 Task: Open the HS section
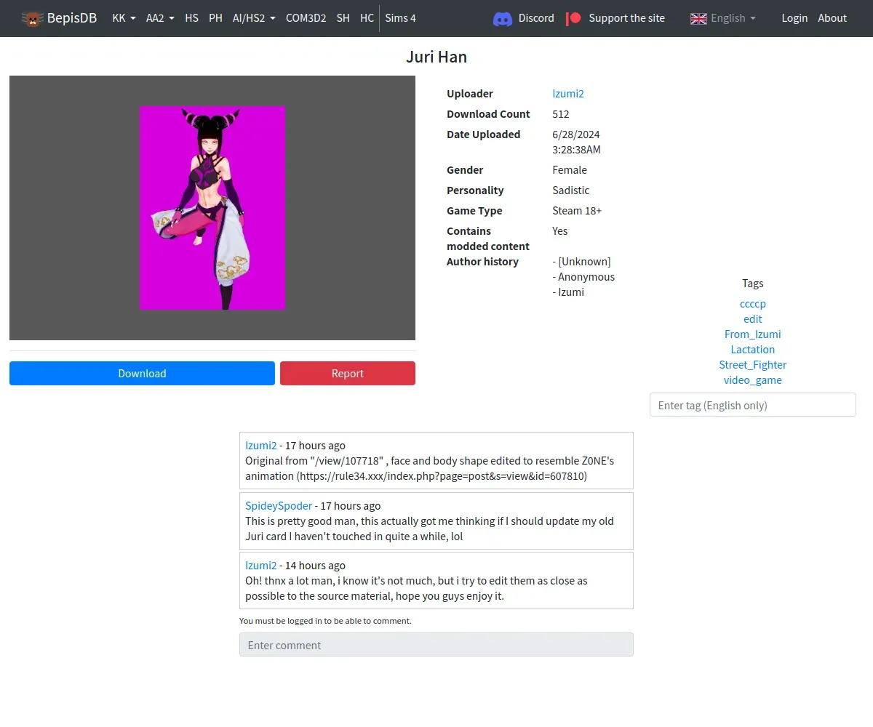click(191, 18)
